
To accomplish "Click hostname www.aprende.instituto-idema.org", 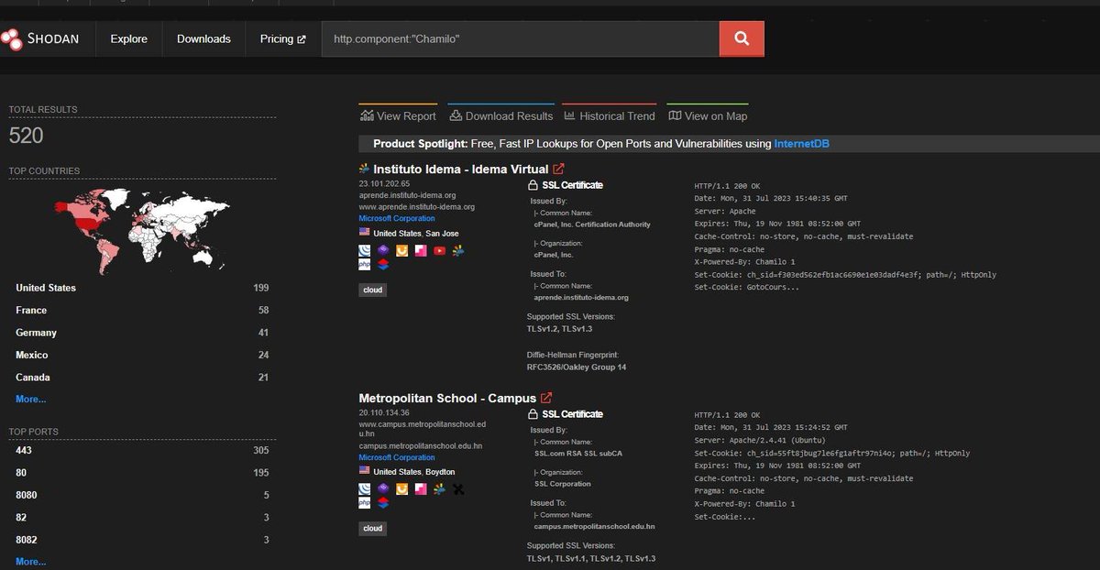I will pos(416,207).
